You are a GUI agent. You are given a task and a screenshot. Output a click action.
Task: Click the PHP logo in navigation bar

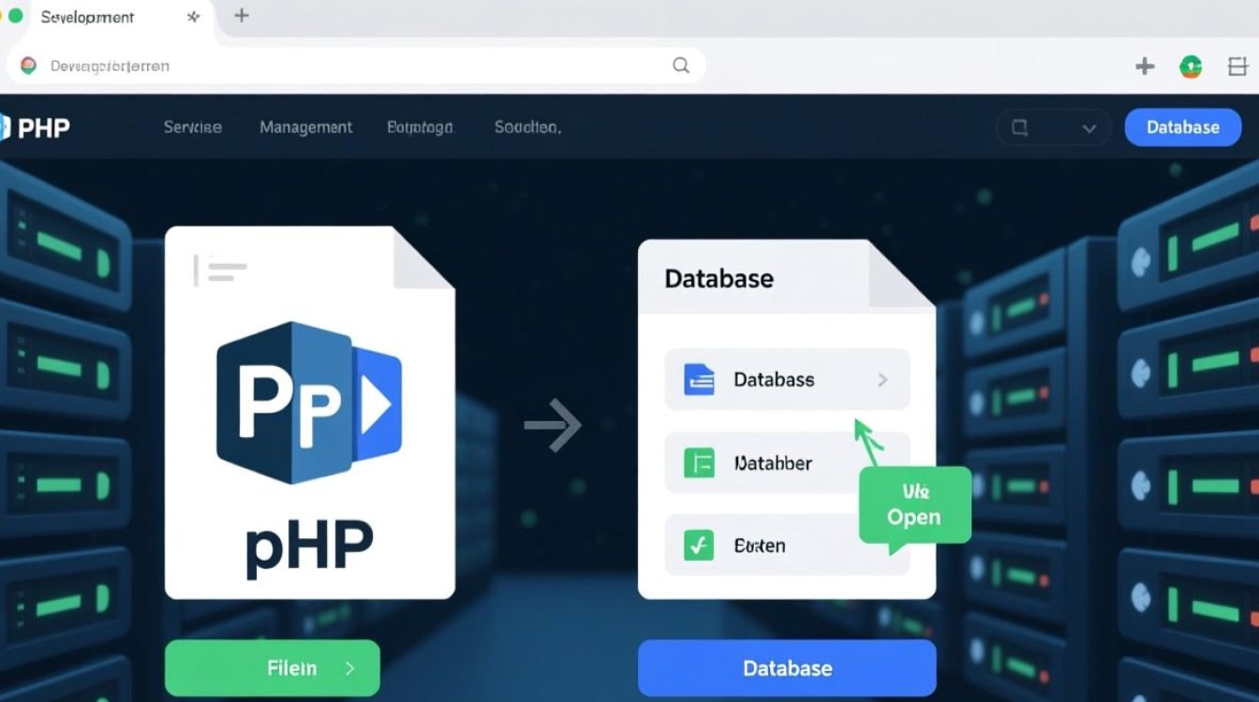tap(36, 127)
